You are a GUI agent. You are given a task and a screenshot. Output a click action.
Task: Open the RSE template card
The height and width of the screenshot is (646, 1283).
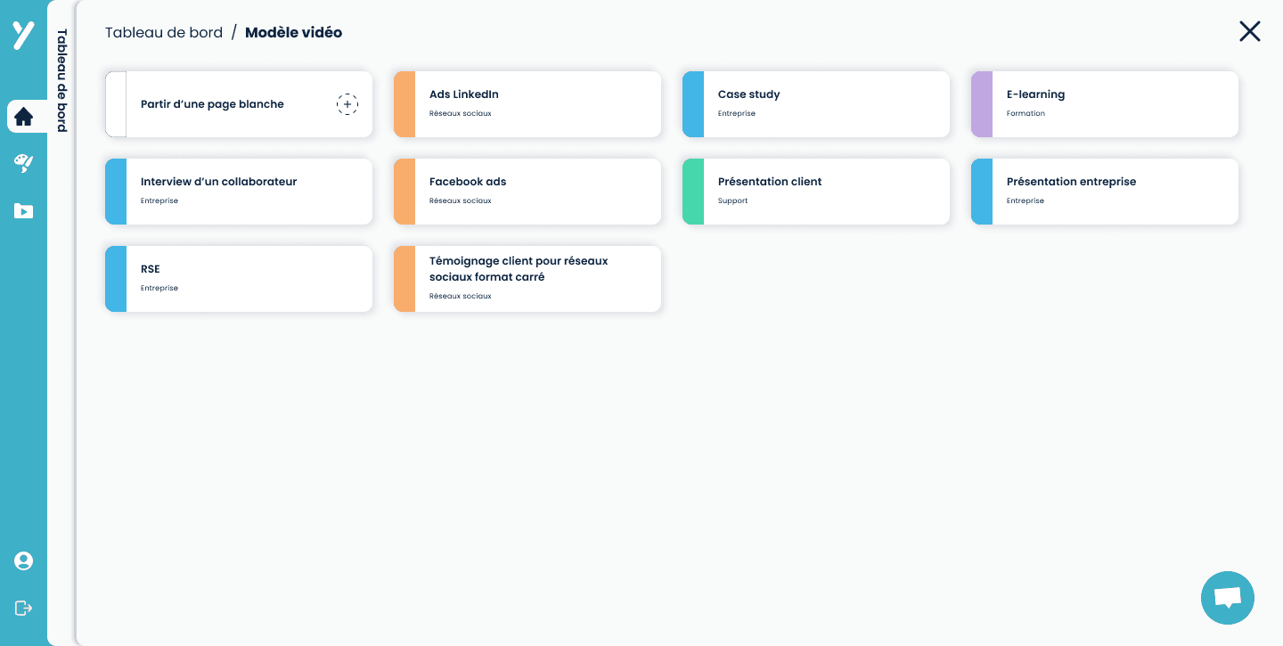point(239,279)
